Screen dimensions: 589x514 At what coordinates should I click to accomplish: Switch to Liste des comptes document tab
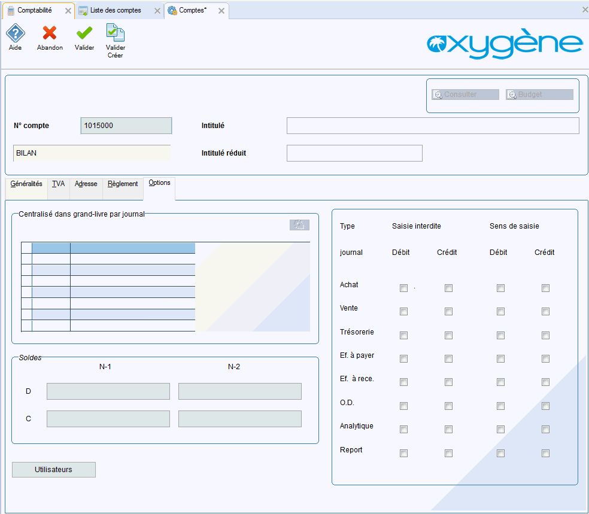pos(116,11)
